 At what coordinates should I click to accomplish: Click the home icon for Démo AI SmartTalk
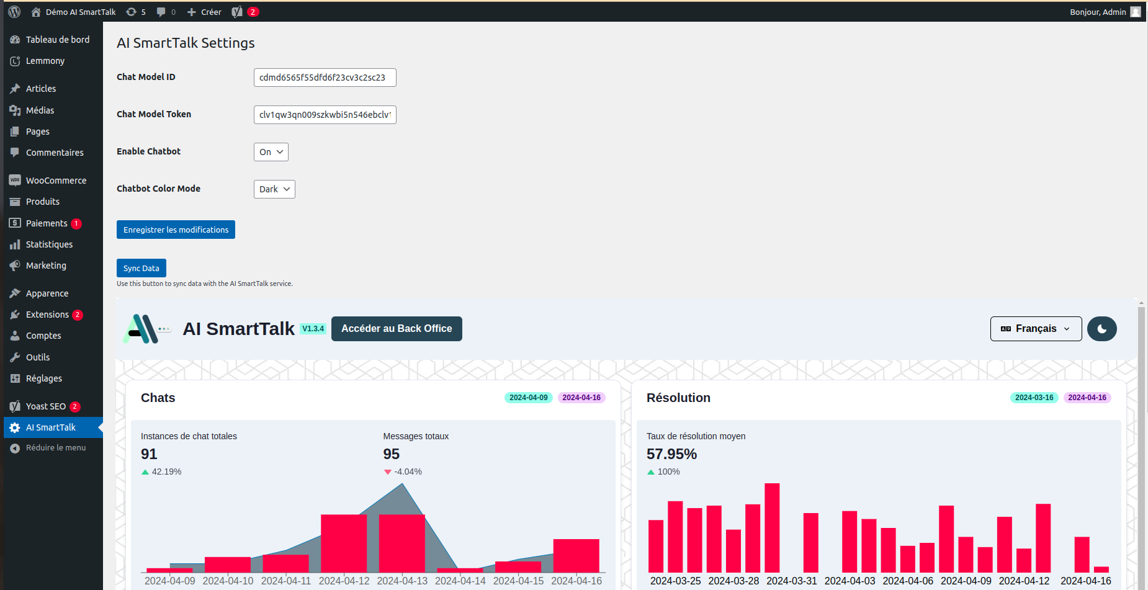36,12
